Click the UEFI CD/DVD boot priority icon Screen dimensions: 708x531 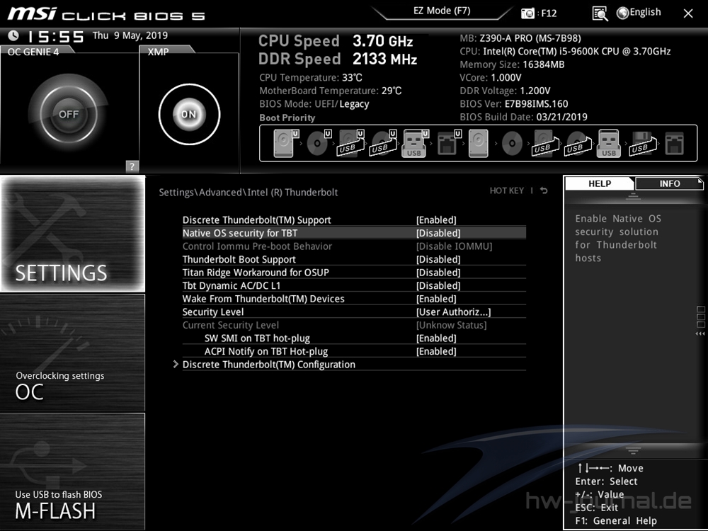[319, 144]
